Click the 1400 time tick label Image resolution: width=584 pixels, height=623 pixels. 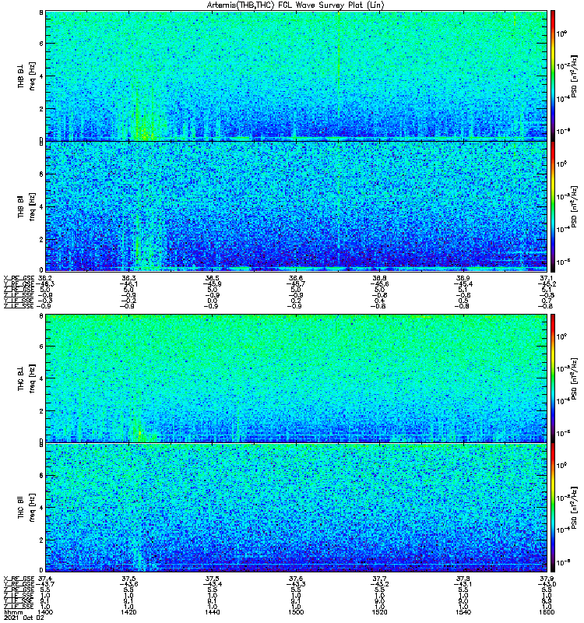[x=45, y=612]
